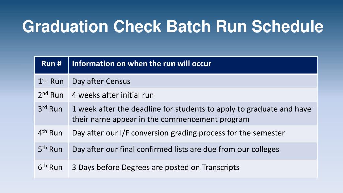Screen dimensions: 343x193
Task: Click the word 'colleges' in 5th row
Action: pos(265,149)
